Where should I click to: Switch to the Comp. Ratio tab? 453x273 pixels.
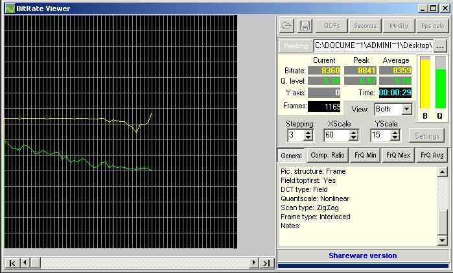(328, 155)
